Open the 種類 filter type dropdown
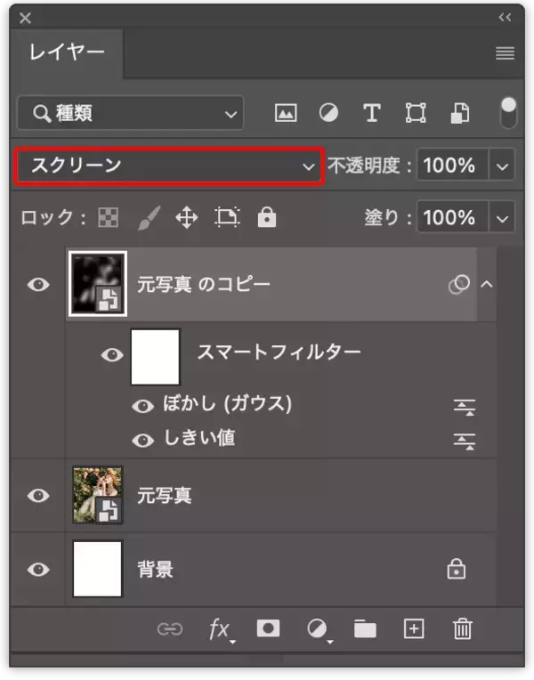Viewport: 534px width, 680px height. [131, 114]
